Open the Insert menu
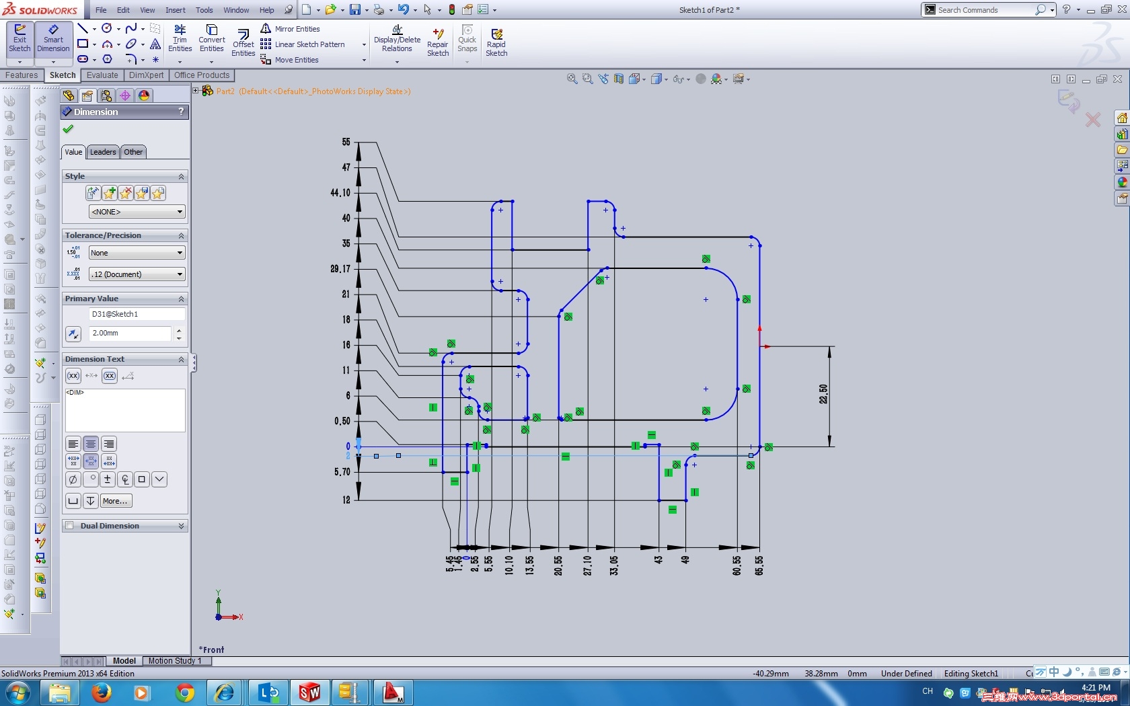The height and width of the screenshot is (706, 1130). pyautogui.click(x=176, y=10)
